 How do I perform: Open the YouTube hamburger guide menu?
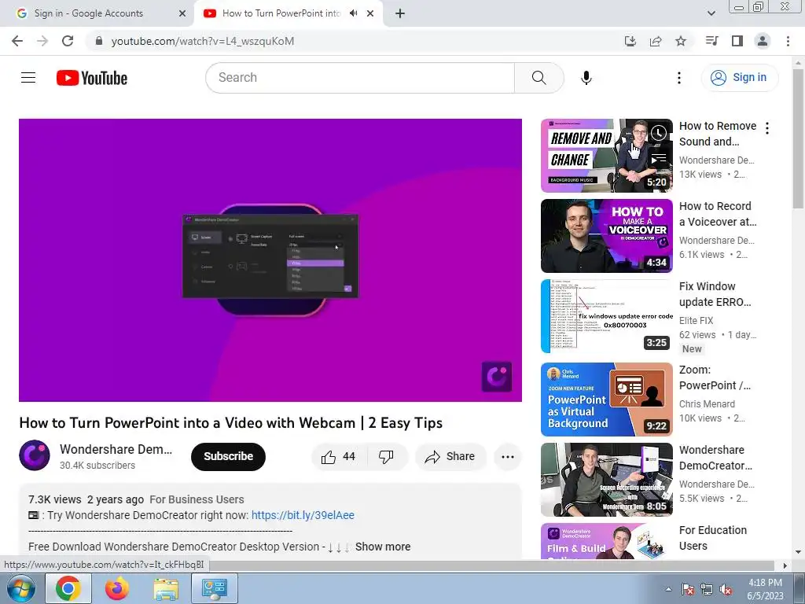[28, 78]
